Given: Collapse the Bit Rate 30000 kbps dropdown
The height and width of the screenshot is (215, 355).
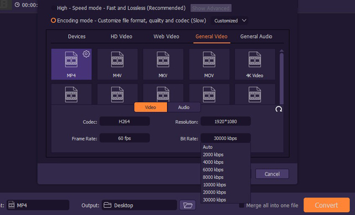Looking at the screenshot, I should coord(226,138).
